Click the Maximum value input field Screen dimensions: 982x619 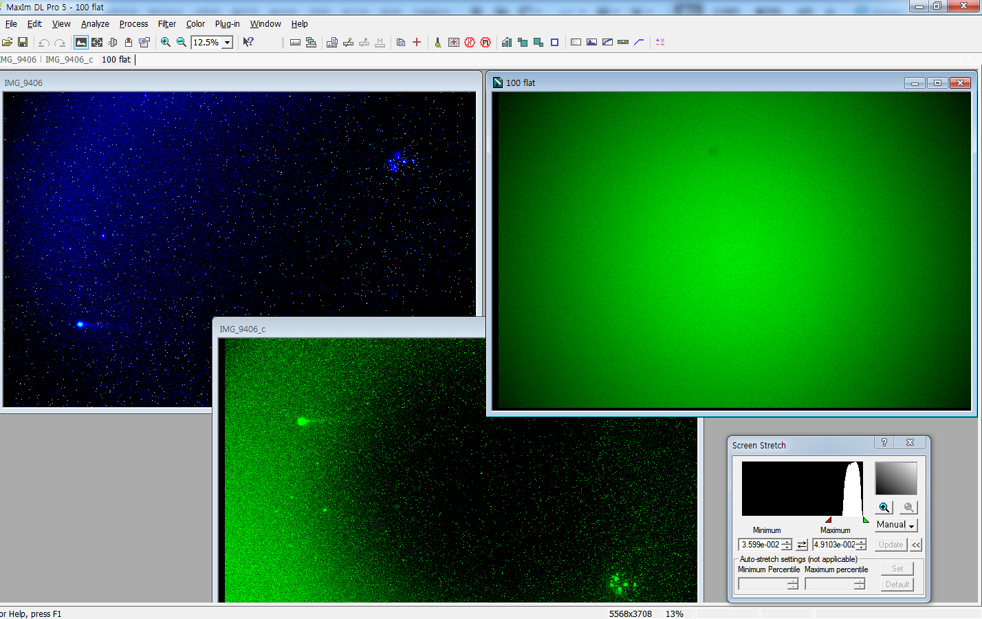tap(834, 545)
